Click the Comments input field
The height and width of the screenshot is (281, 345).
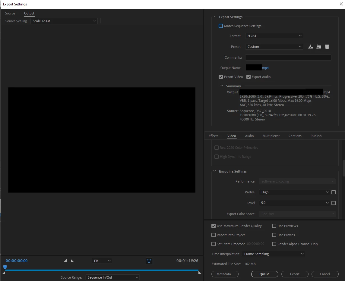point(288,58)
